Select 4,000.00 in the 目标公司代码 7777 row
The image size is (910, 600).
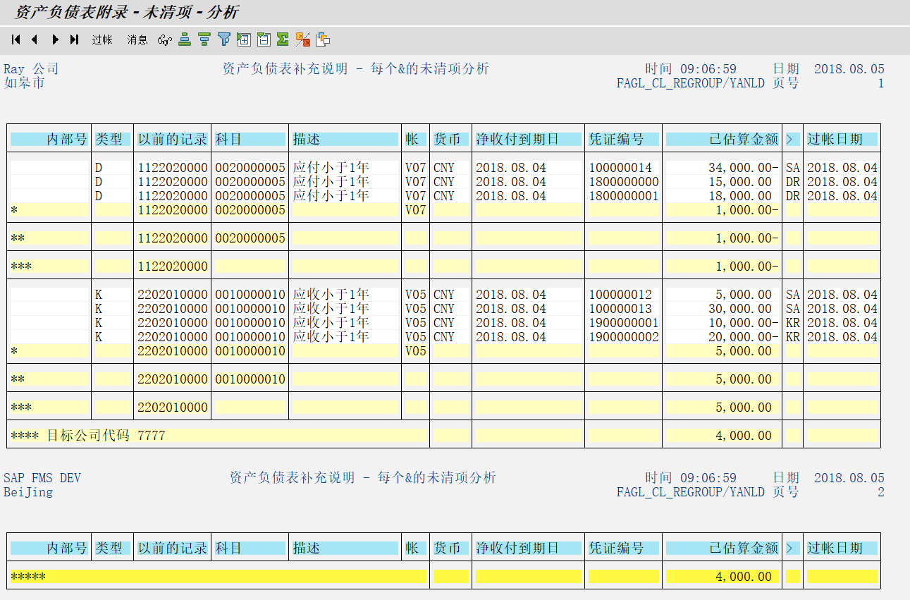point(744,436)
